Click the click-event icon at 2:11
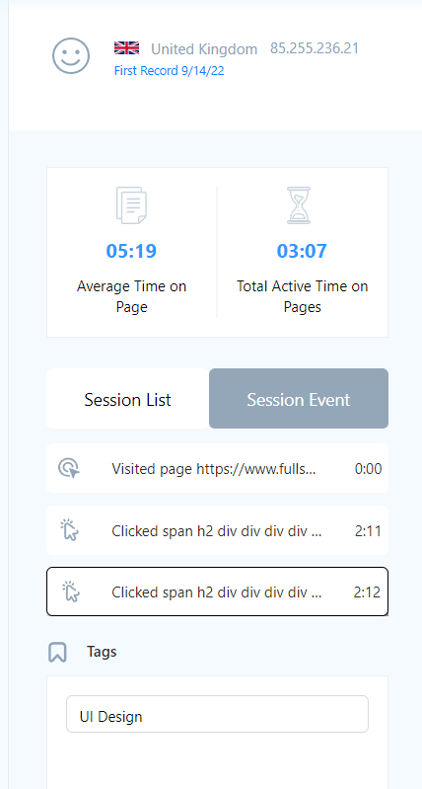The image size is (422, 789). (x=69, y=530)
